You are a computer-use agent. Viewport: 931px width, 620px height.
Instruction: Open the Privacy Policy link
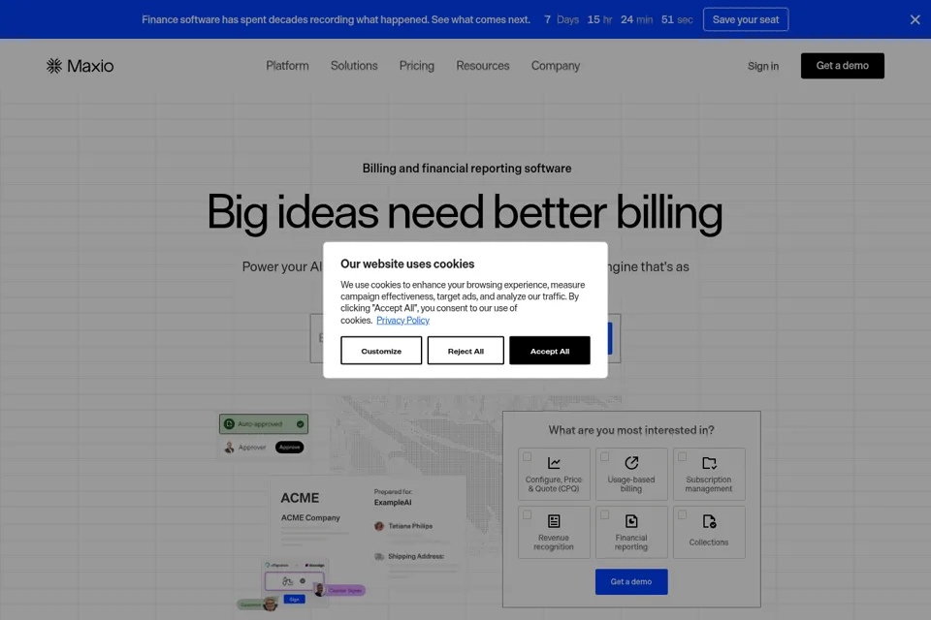point(402,321)
